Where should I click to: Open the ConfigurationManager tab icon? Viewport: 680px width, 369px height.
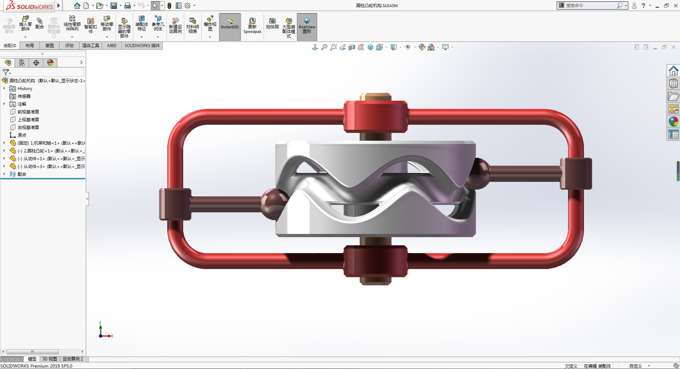(x=22, y=63)
